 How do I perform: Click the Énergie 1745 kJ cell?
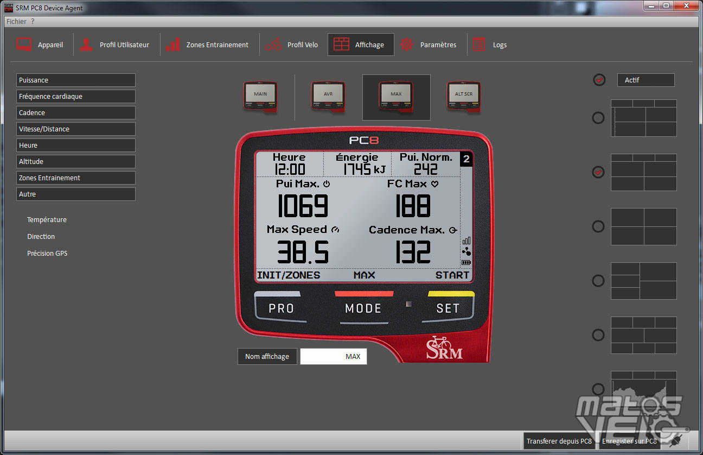pyautogui.click(x=357, y=163)
